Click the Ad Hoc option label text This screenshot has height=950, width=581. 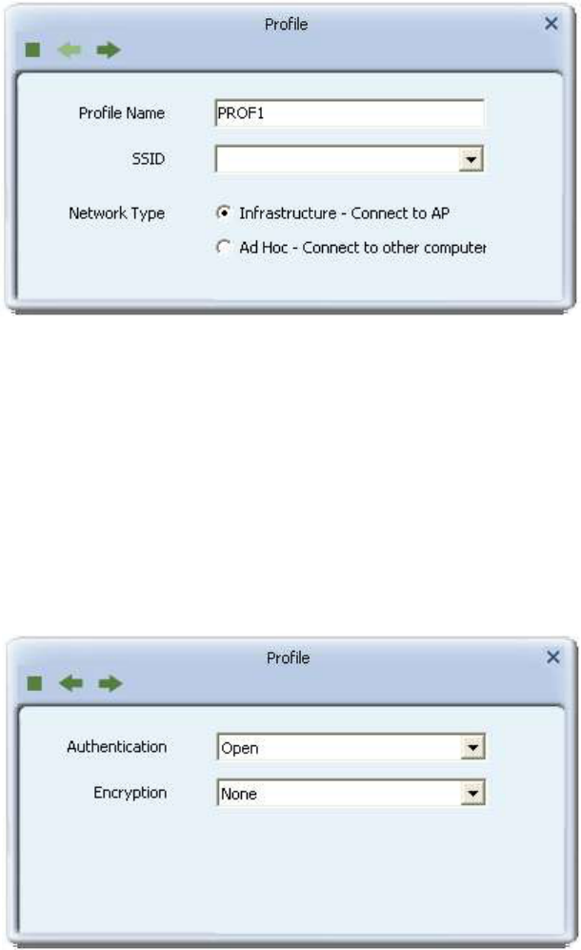point(362,247)
